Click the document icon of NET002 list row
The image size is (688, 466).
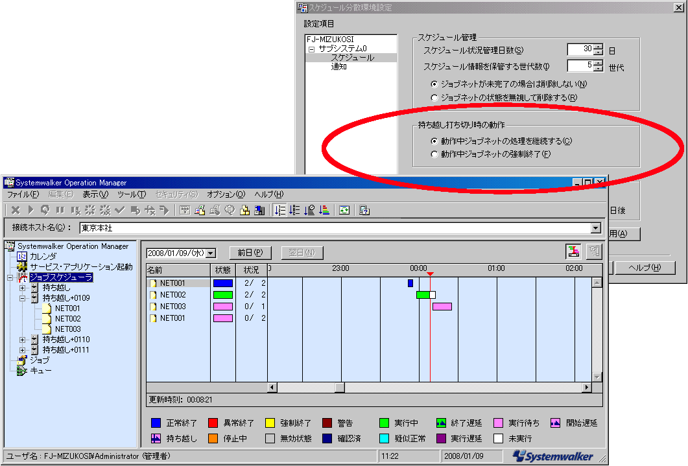click(153, 295)
